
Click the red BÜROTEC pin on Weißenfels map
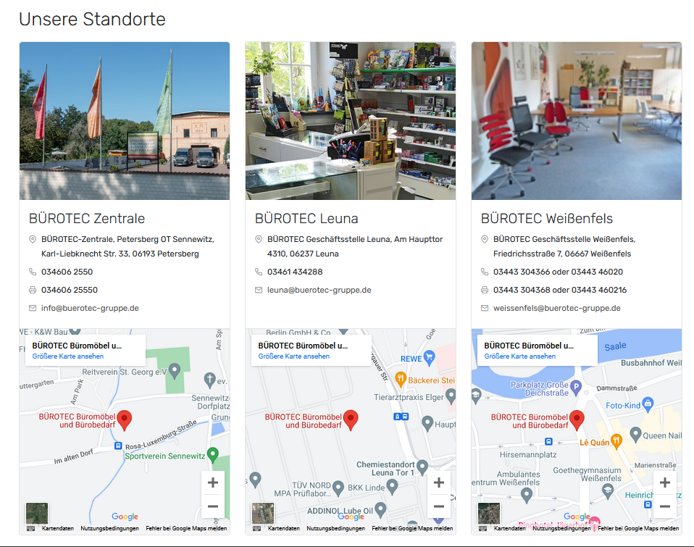[577, 419]
